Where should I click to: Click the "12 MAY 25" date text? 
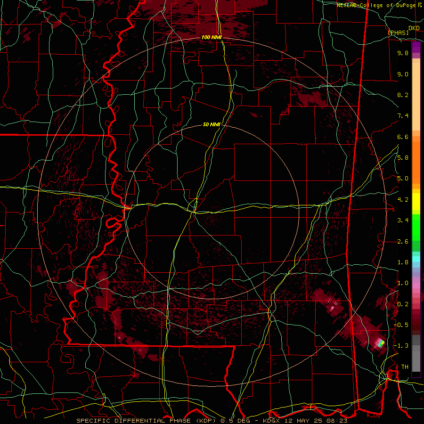click(x=304, y=421)
